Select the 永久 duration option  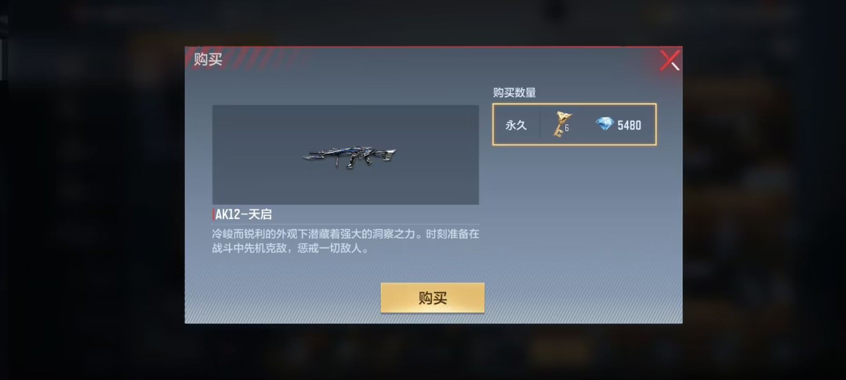516,125
